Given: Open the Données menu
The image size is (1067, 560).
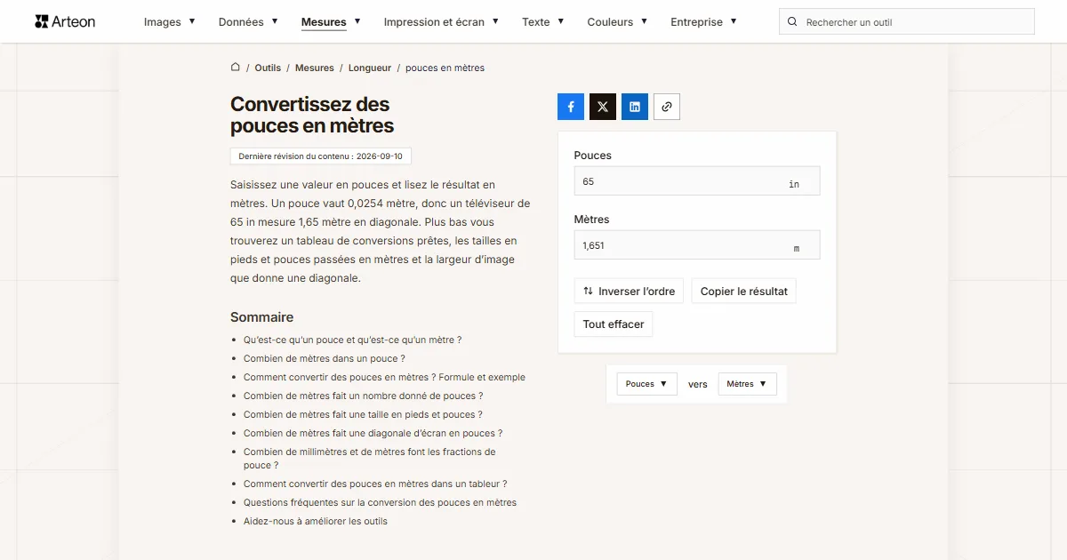Looking at the screenshot, I should click(248, 22).
